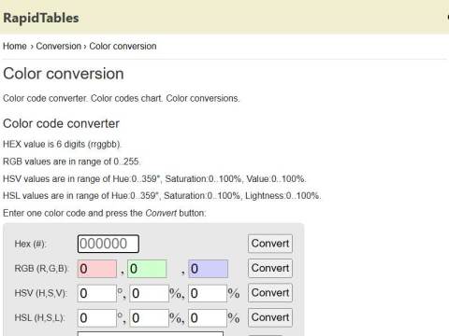Focus the HSV saturation field
The width and height of the screenshot is (449, 336).
pyautogui.click(x=149, y=293)
